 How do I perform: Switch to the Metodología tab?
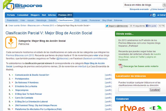click(41, 20)
